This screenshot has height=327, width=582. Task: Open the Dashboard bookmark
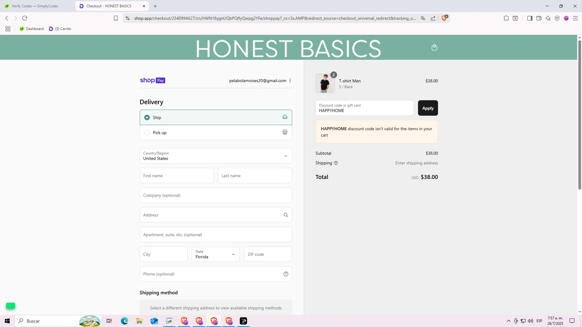(31, 29)
